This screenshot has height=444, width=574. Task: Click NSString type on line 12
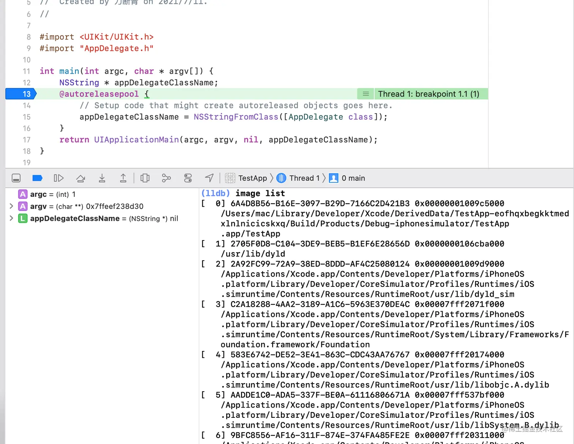79,83
